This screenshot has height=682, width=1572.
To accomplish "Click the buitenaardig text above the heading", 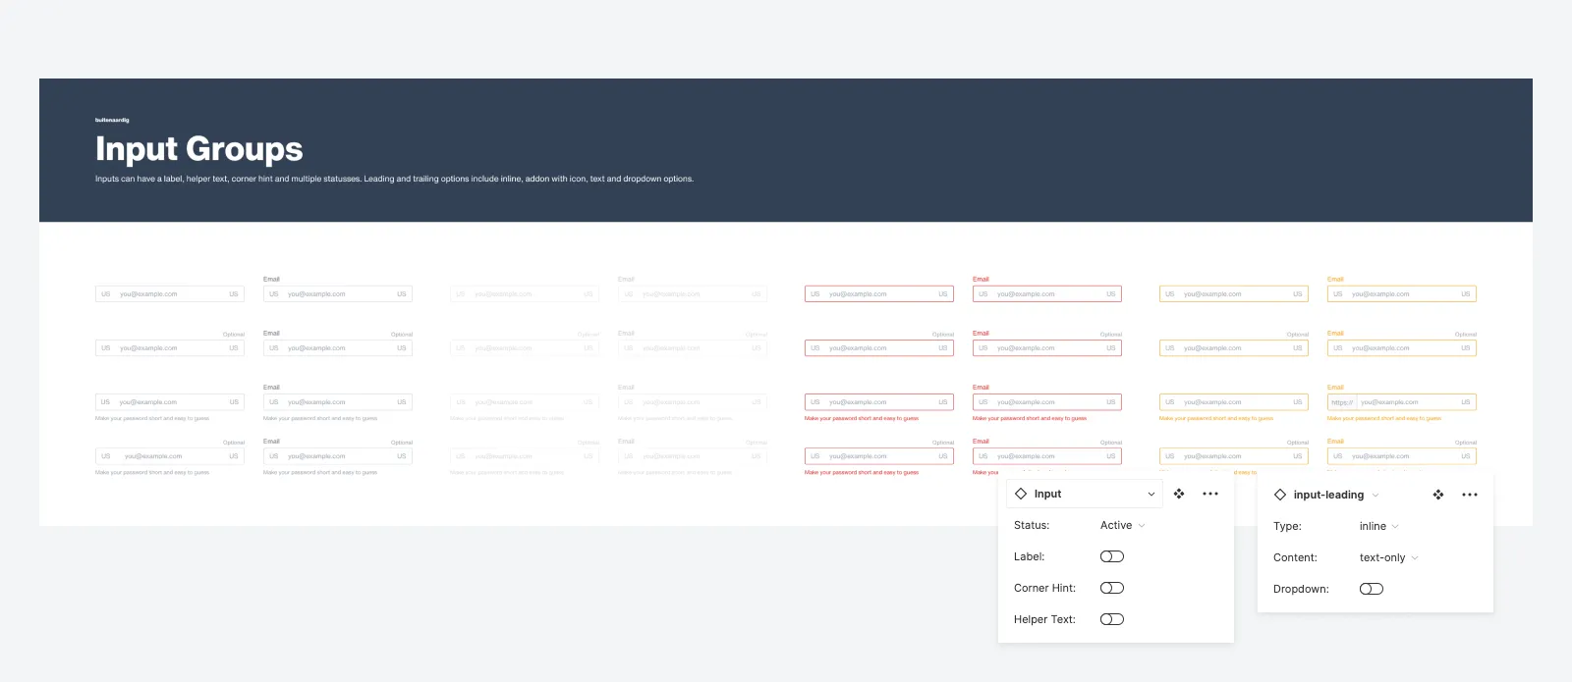I will pyautogui.click(x=112, y=120).
